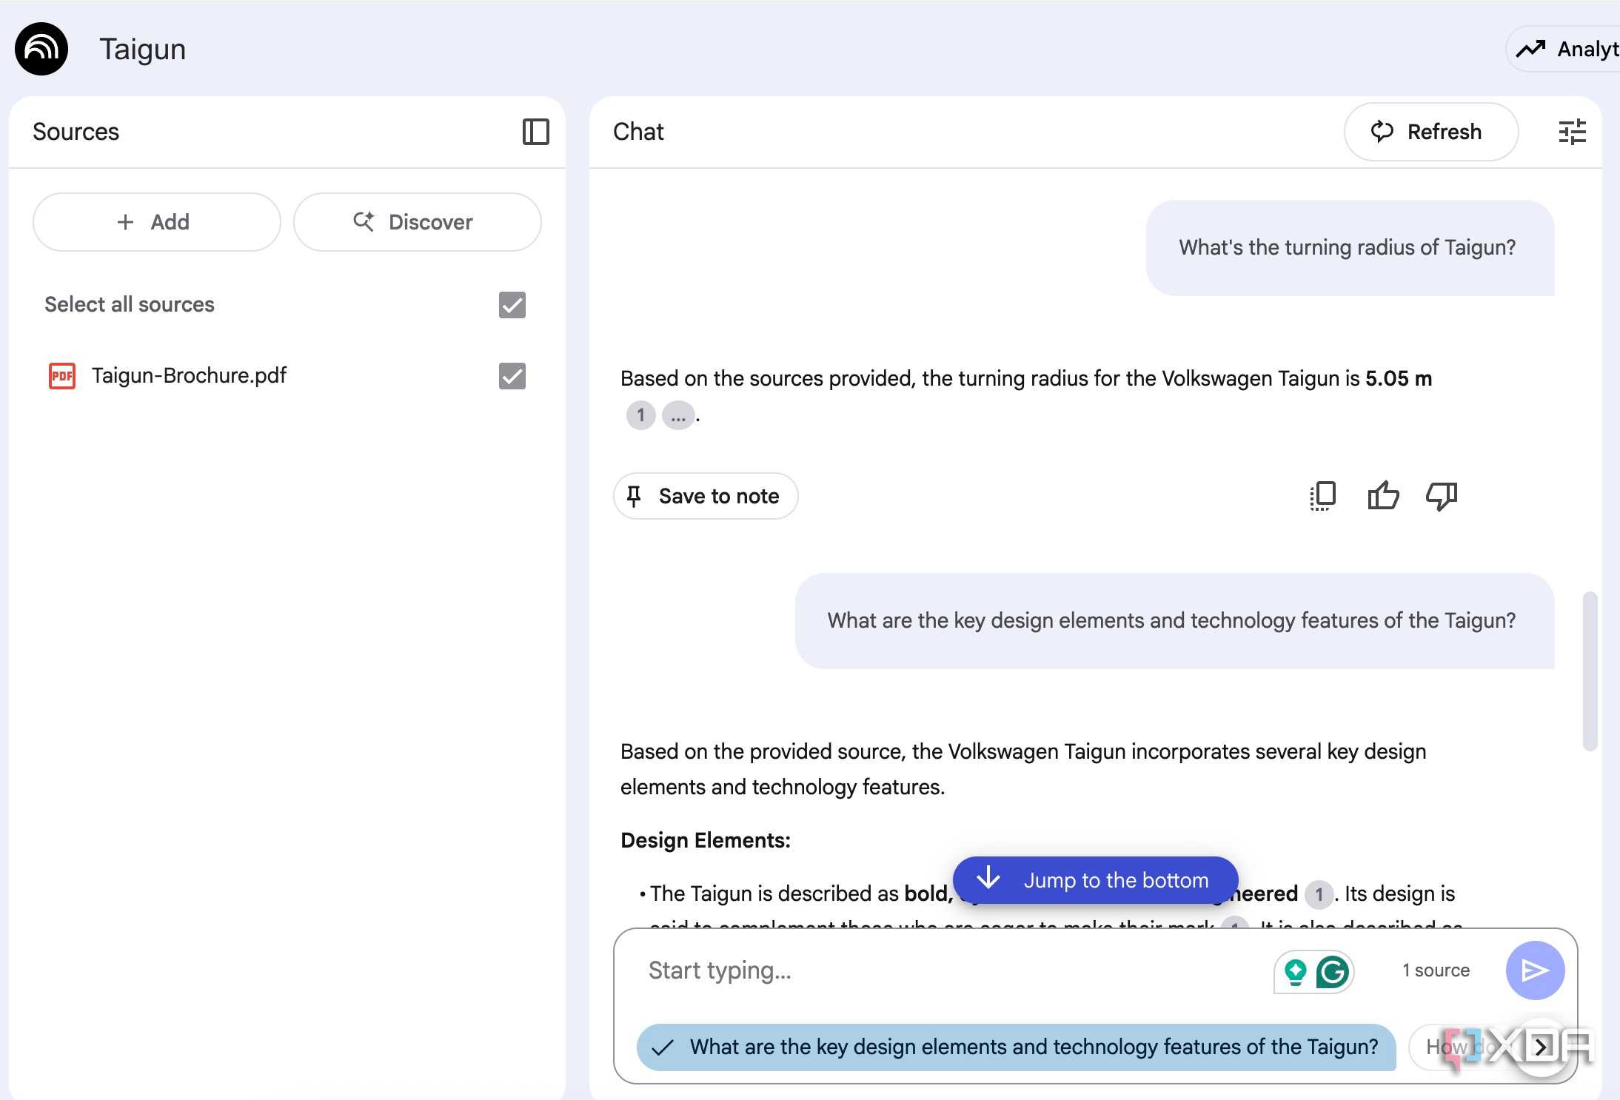Viewport: 1620px width, 1100px height.
Task: Add a new source
Action: (x=157, y=222)
